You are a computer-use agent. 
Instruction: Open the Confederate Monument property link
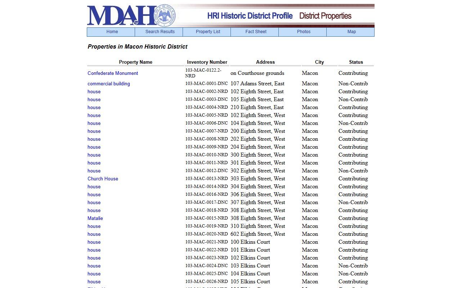pyautogui.click(x=113, y=73)
